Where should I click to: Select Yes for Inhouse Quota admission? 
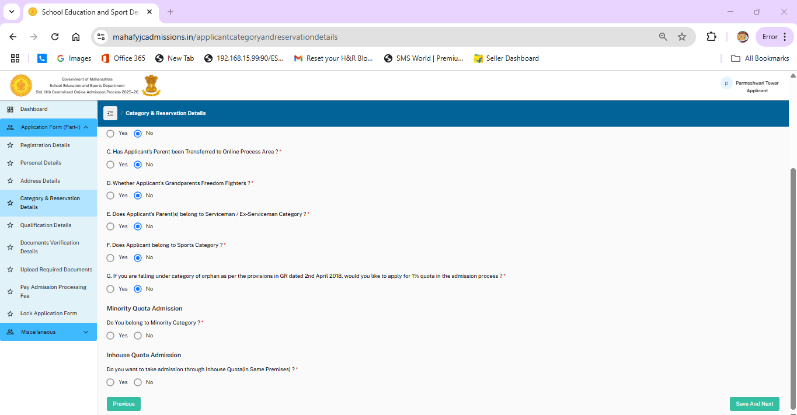(x=110, y=382)
